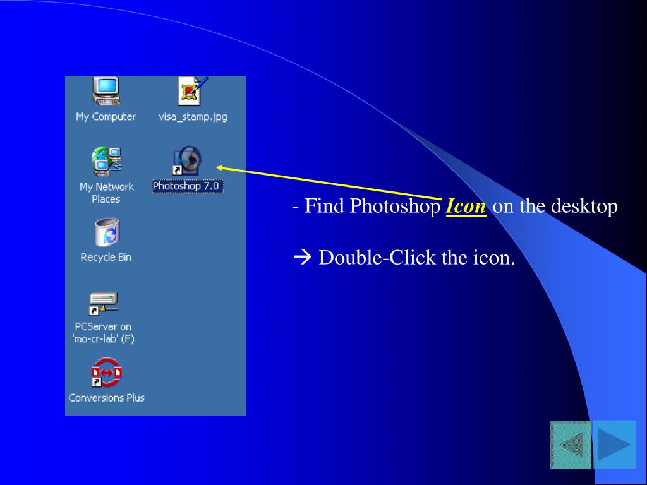The image size is (647, 485).
Task: Advance to next slide with forward arrow
Action: (614, 445)
